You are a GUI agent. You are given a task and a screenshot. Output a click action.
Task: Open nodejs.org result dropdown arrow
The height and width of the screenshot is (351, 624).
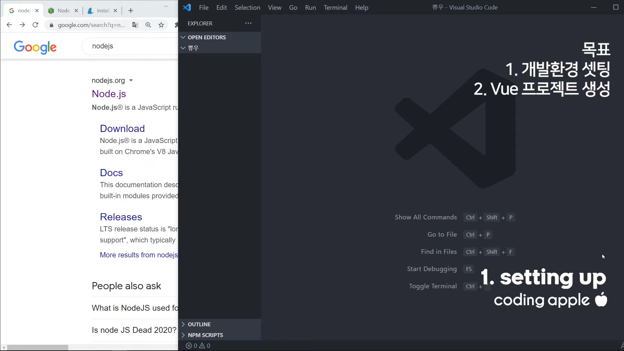[x=131, y=81]
